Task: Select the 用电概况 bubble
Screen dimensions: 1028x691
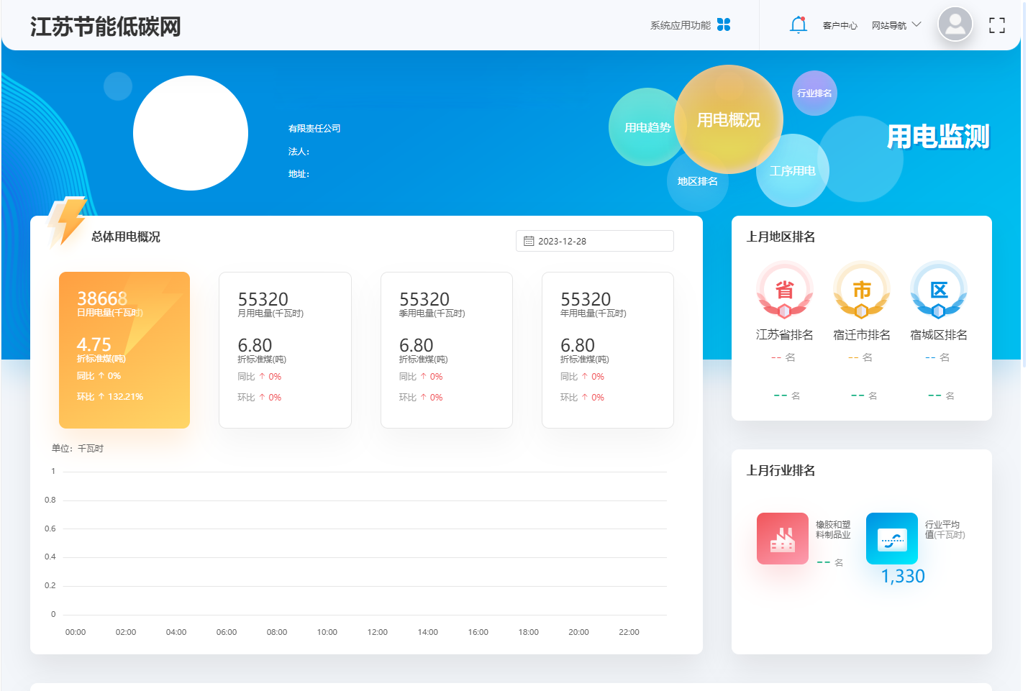Action: 729,120
